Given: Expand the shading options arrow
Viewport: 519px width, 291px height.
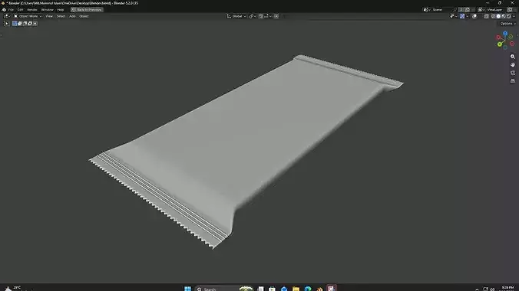Looking at the screenshot, I should pyautogui.click(x=514, y=16).
